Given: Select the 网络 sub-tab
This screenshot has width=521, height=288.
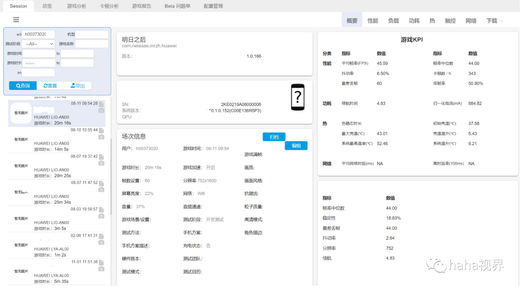Looking at the screenshot, I should click(471, 21).
